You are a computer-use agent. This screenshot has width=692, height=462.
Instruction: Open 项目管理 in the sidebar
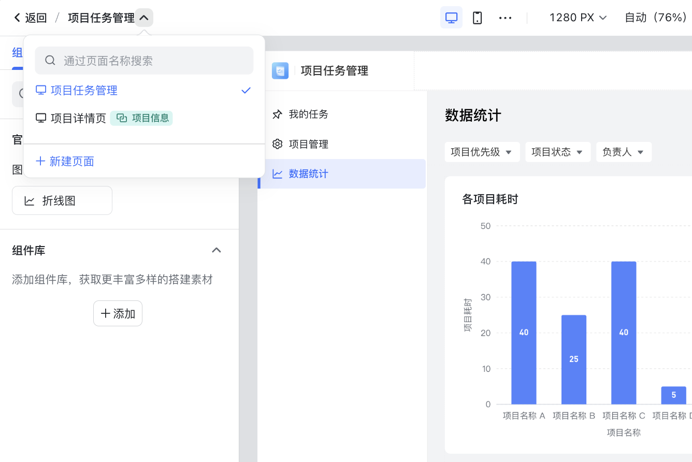click(x=342, y=144)
